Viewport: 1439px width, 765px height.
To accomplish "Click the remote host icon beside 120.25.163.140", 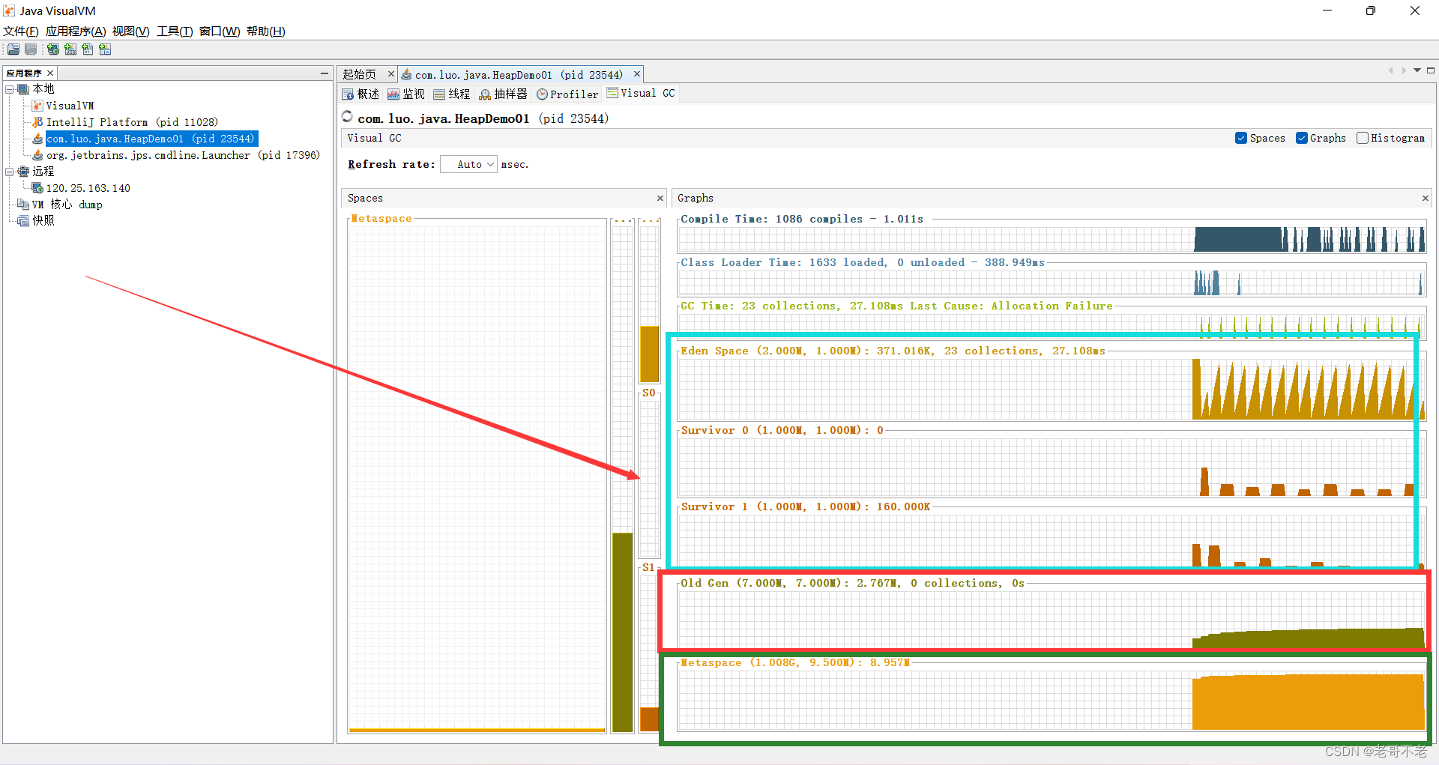I will tap(37, 188).
